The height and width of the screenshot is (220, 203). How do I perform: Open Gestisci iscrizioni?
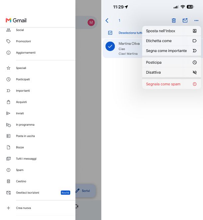(x=38, y=193)
